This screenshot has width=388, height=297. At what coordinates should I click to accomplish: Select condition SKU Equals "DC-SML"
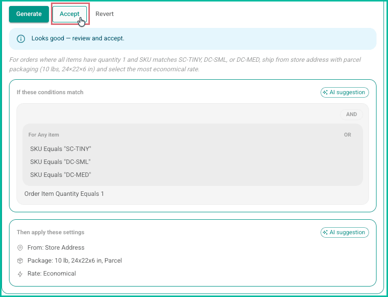(x=60, y=162)
